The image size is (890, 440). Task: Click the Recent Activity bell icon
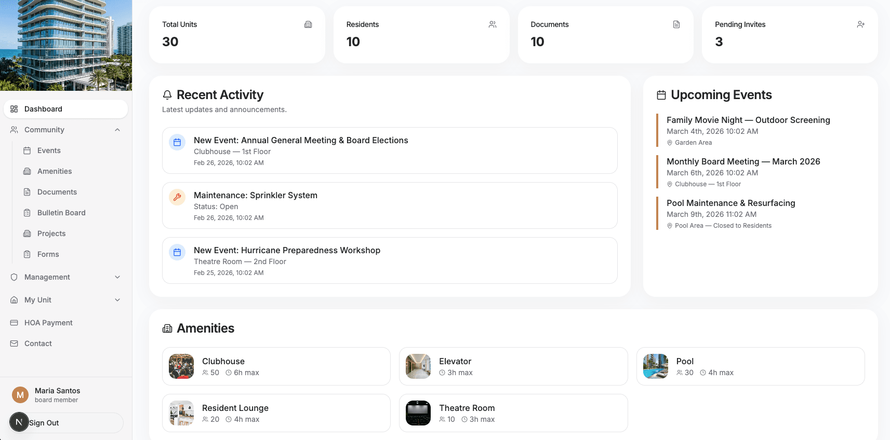167,95
